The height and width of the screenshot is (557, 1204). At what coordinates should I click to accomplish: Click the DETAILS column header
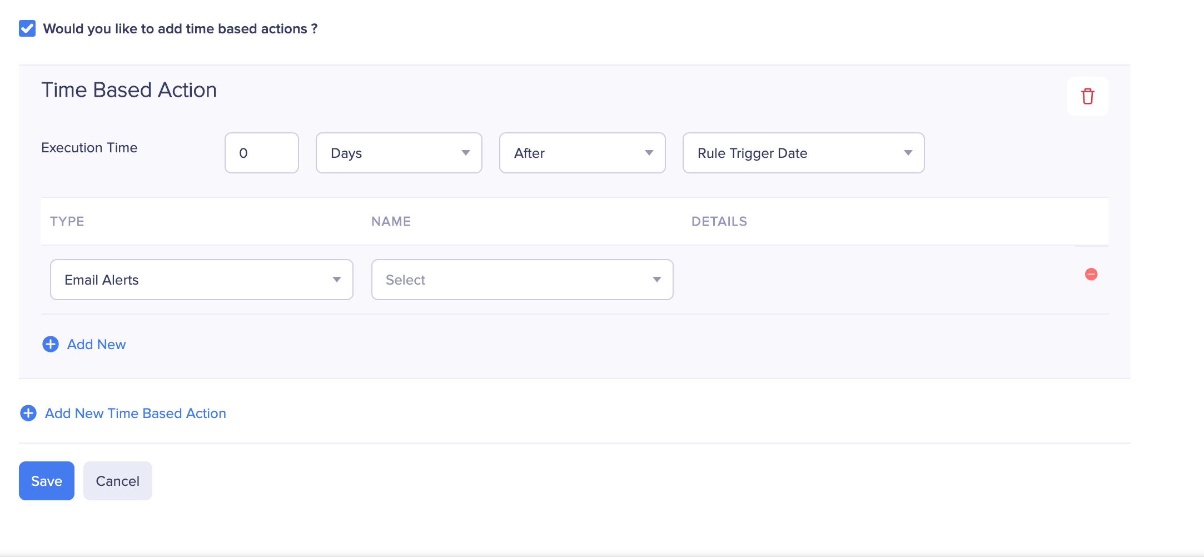click(x=719, y=221)
